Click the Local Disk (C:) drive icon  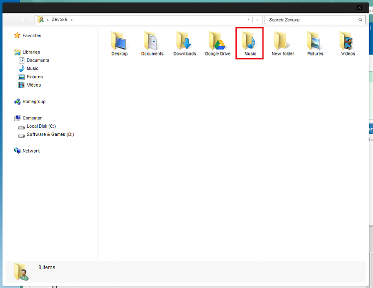[x=21, y=127]
